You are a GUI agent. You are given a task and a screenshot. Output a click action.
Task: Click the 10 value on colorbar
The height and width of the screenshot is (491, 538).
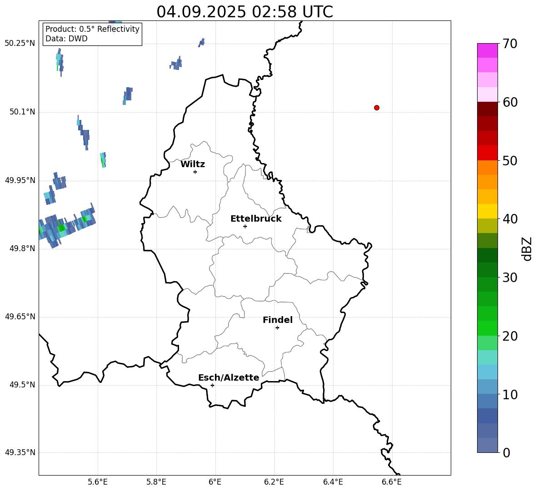pyautogui.click(x=509, y=394)
